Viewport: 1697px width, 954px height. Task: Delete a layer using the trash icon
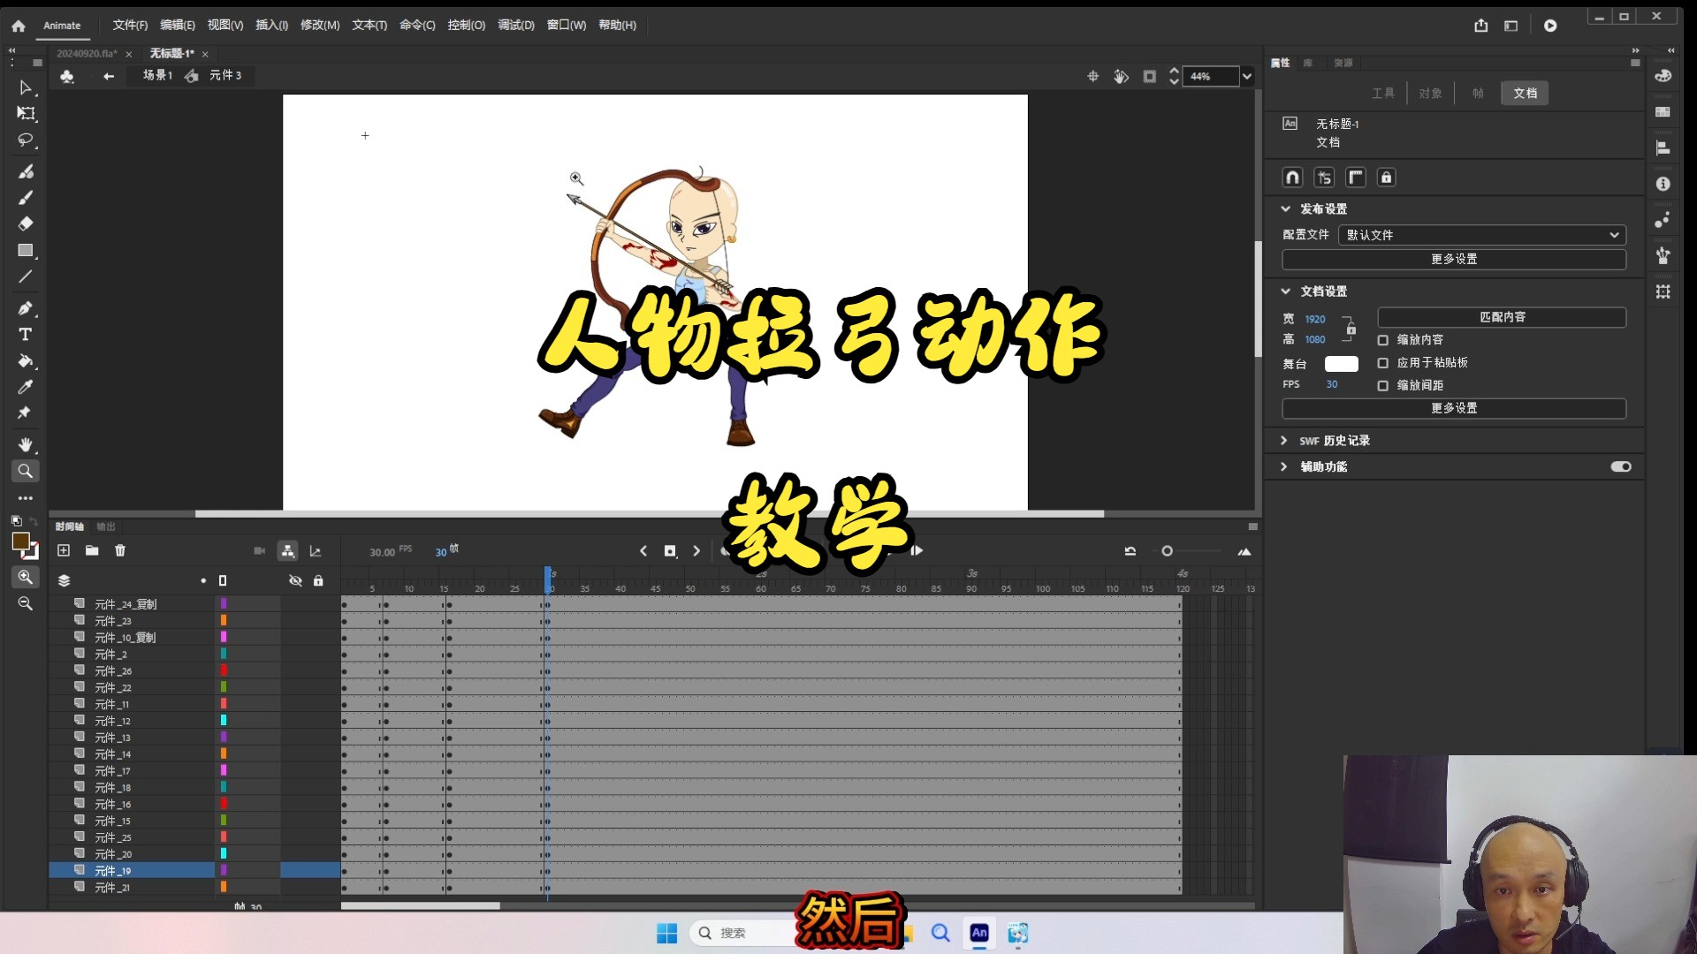(x=121, y=550)
